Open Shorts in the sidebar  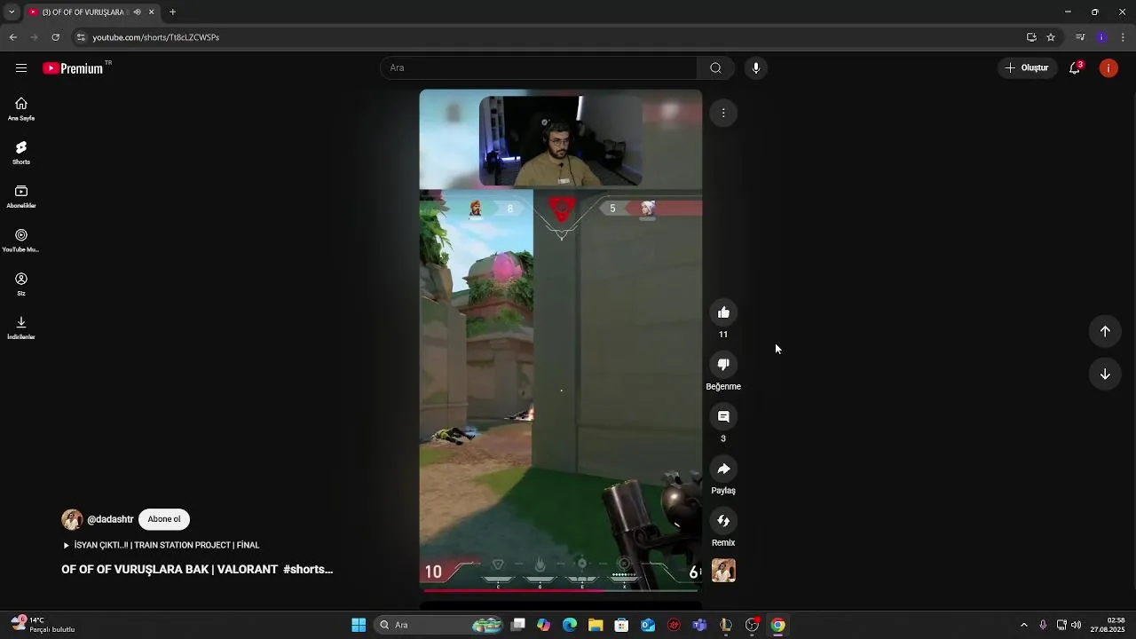(21, 153)
